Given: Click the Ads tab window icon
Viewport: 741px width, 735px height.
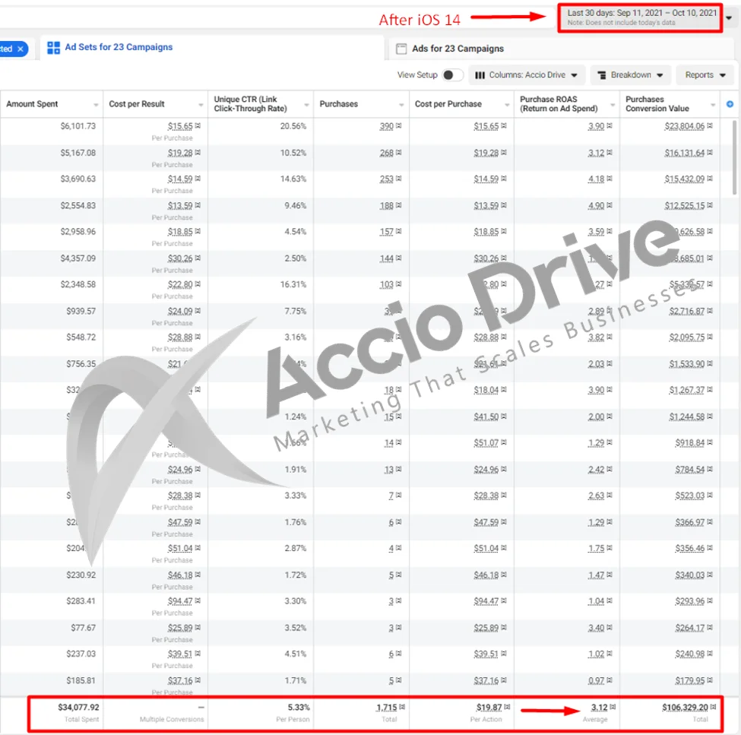Looking at the screenshot, I should (402, 49).
